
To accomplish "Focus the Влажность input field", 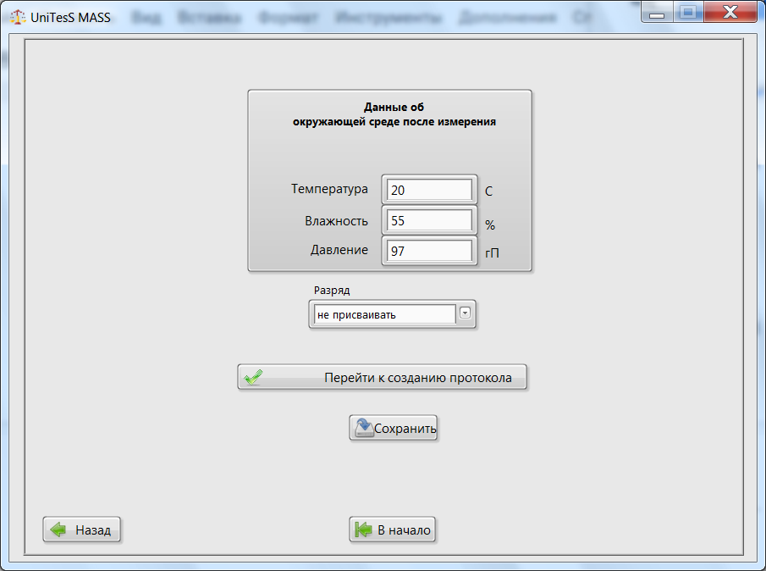I will [430, 220].
